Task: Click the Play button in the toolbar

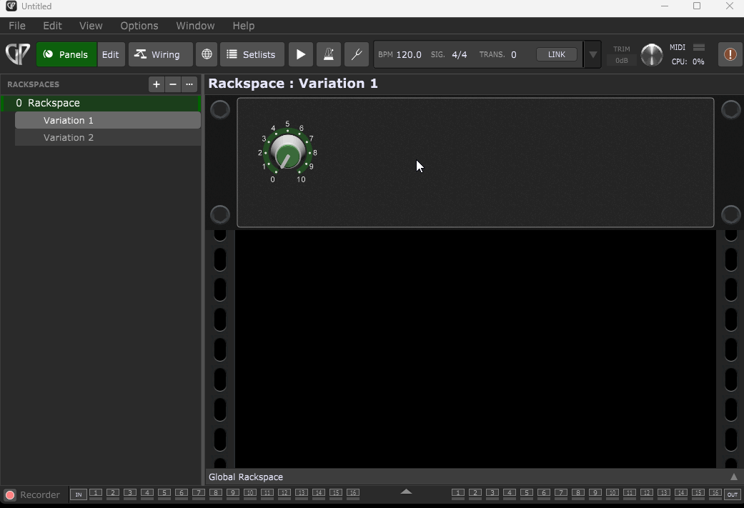Action: click(301, 54)
